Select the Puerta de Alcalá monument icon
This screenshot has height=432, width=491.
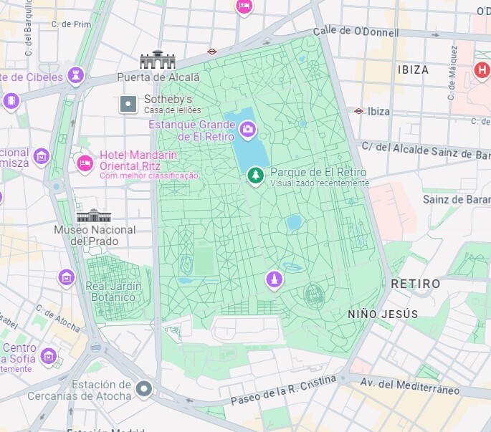158,59
